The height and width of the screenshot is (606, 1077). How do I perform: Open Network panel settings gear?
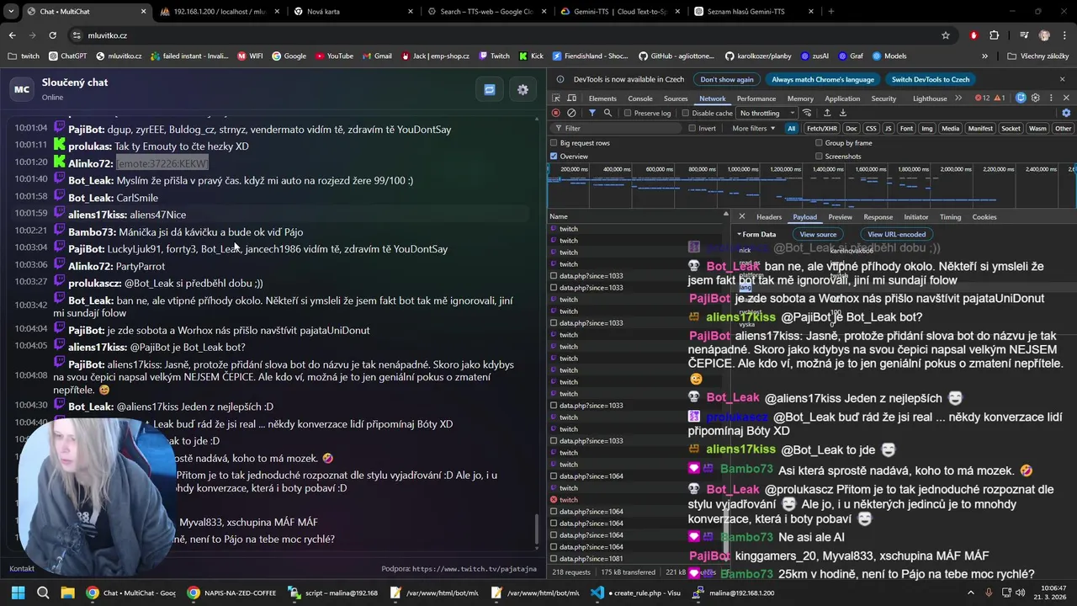click(1066, 113)
